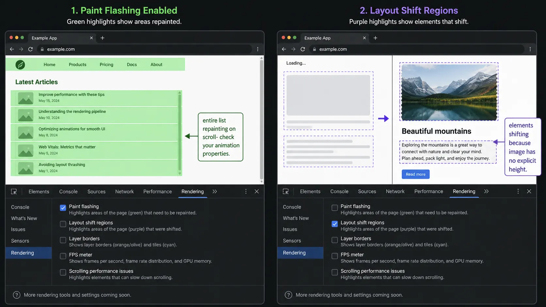Close Example App tab in right browser
Viewport: 546px width, 307px height.
point(364,38)
